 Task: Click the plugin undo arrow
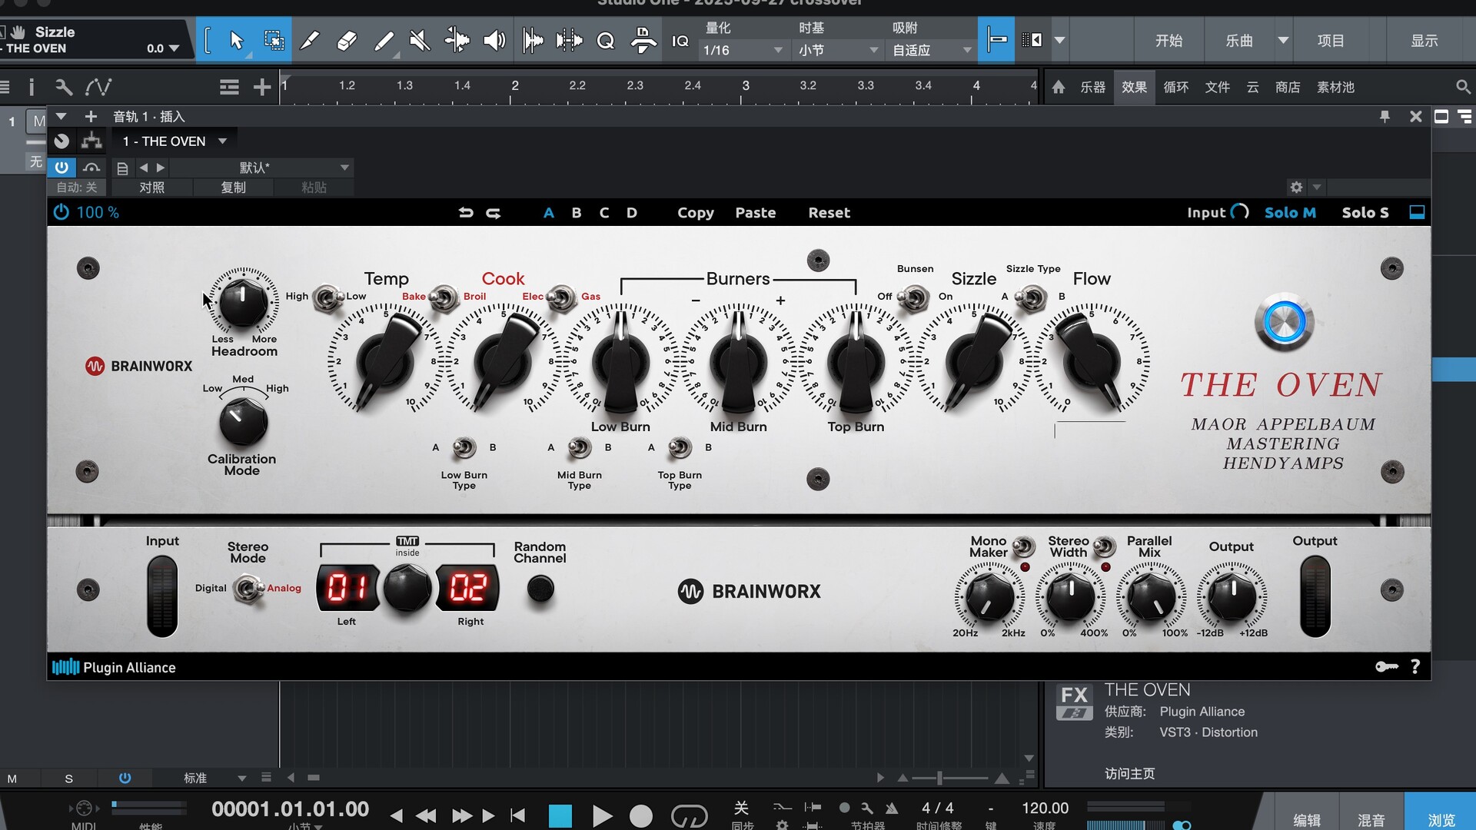(x=466, y=213)
